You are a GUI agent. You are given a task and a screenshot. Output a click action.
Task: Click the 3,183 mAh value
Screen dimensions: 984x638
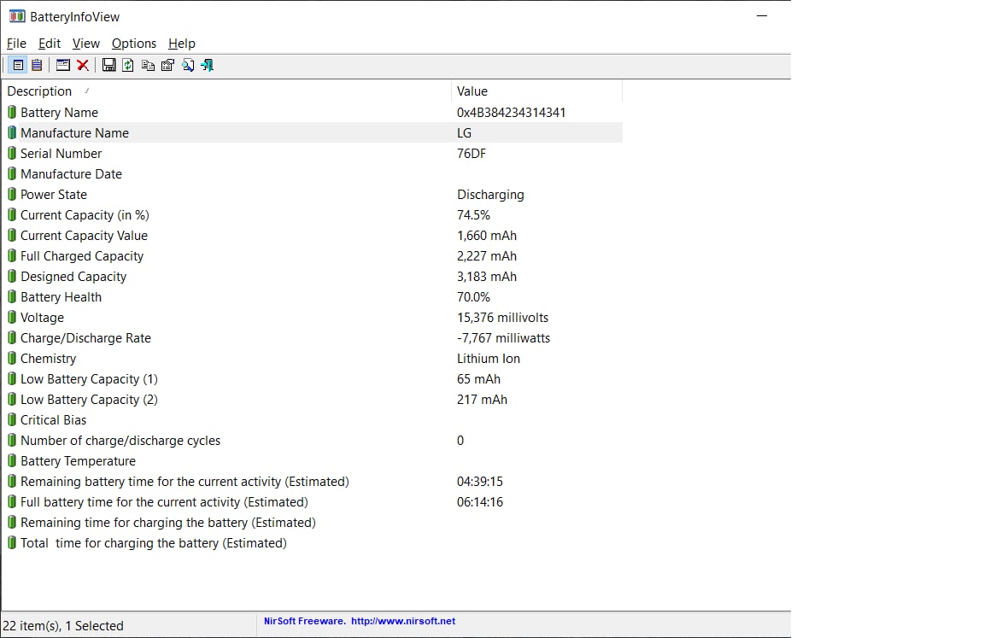pos(487,277)
